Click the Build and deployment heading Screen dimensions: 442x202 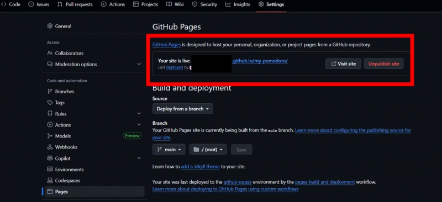tap(192, 88)
